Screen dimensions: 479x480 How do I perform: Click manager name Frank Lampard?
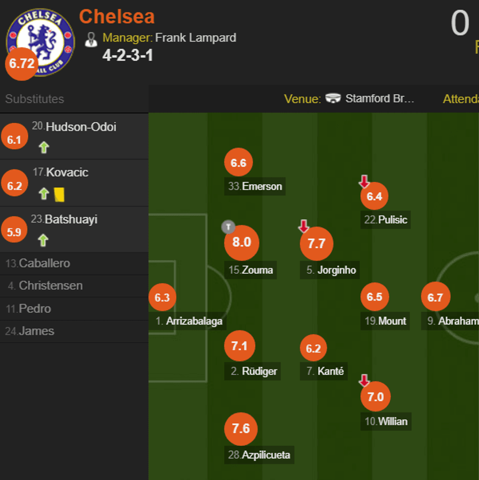[x=196, y=38]
